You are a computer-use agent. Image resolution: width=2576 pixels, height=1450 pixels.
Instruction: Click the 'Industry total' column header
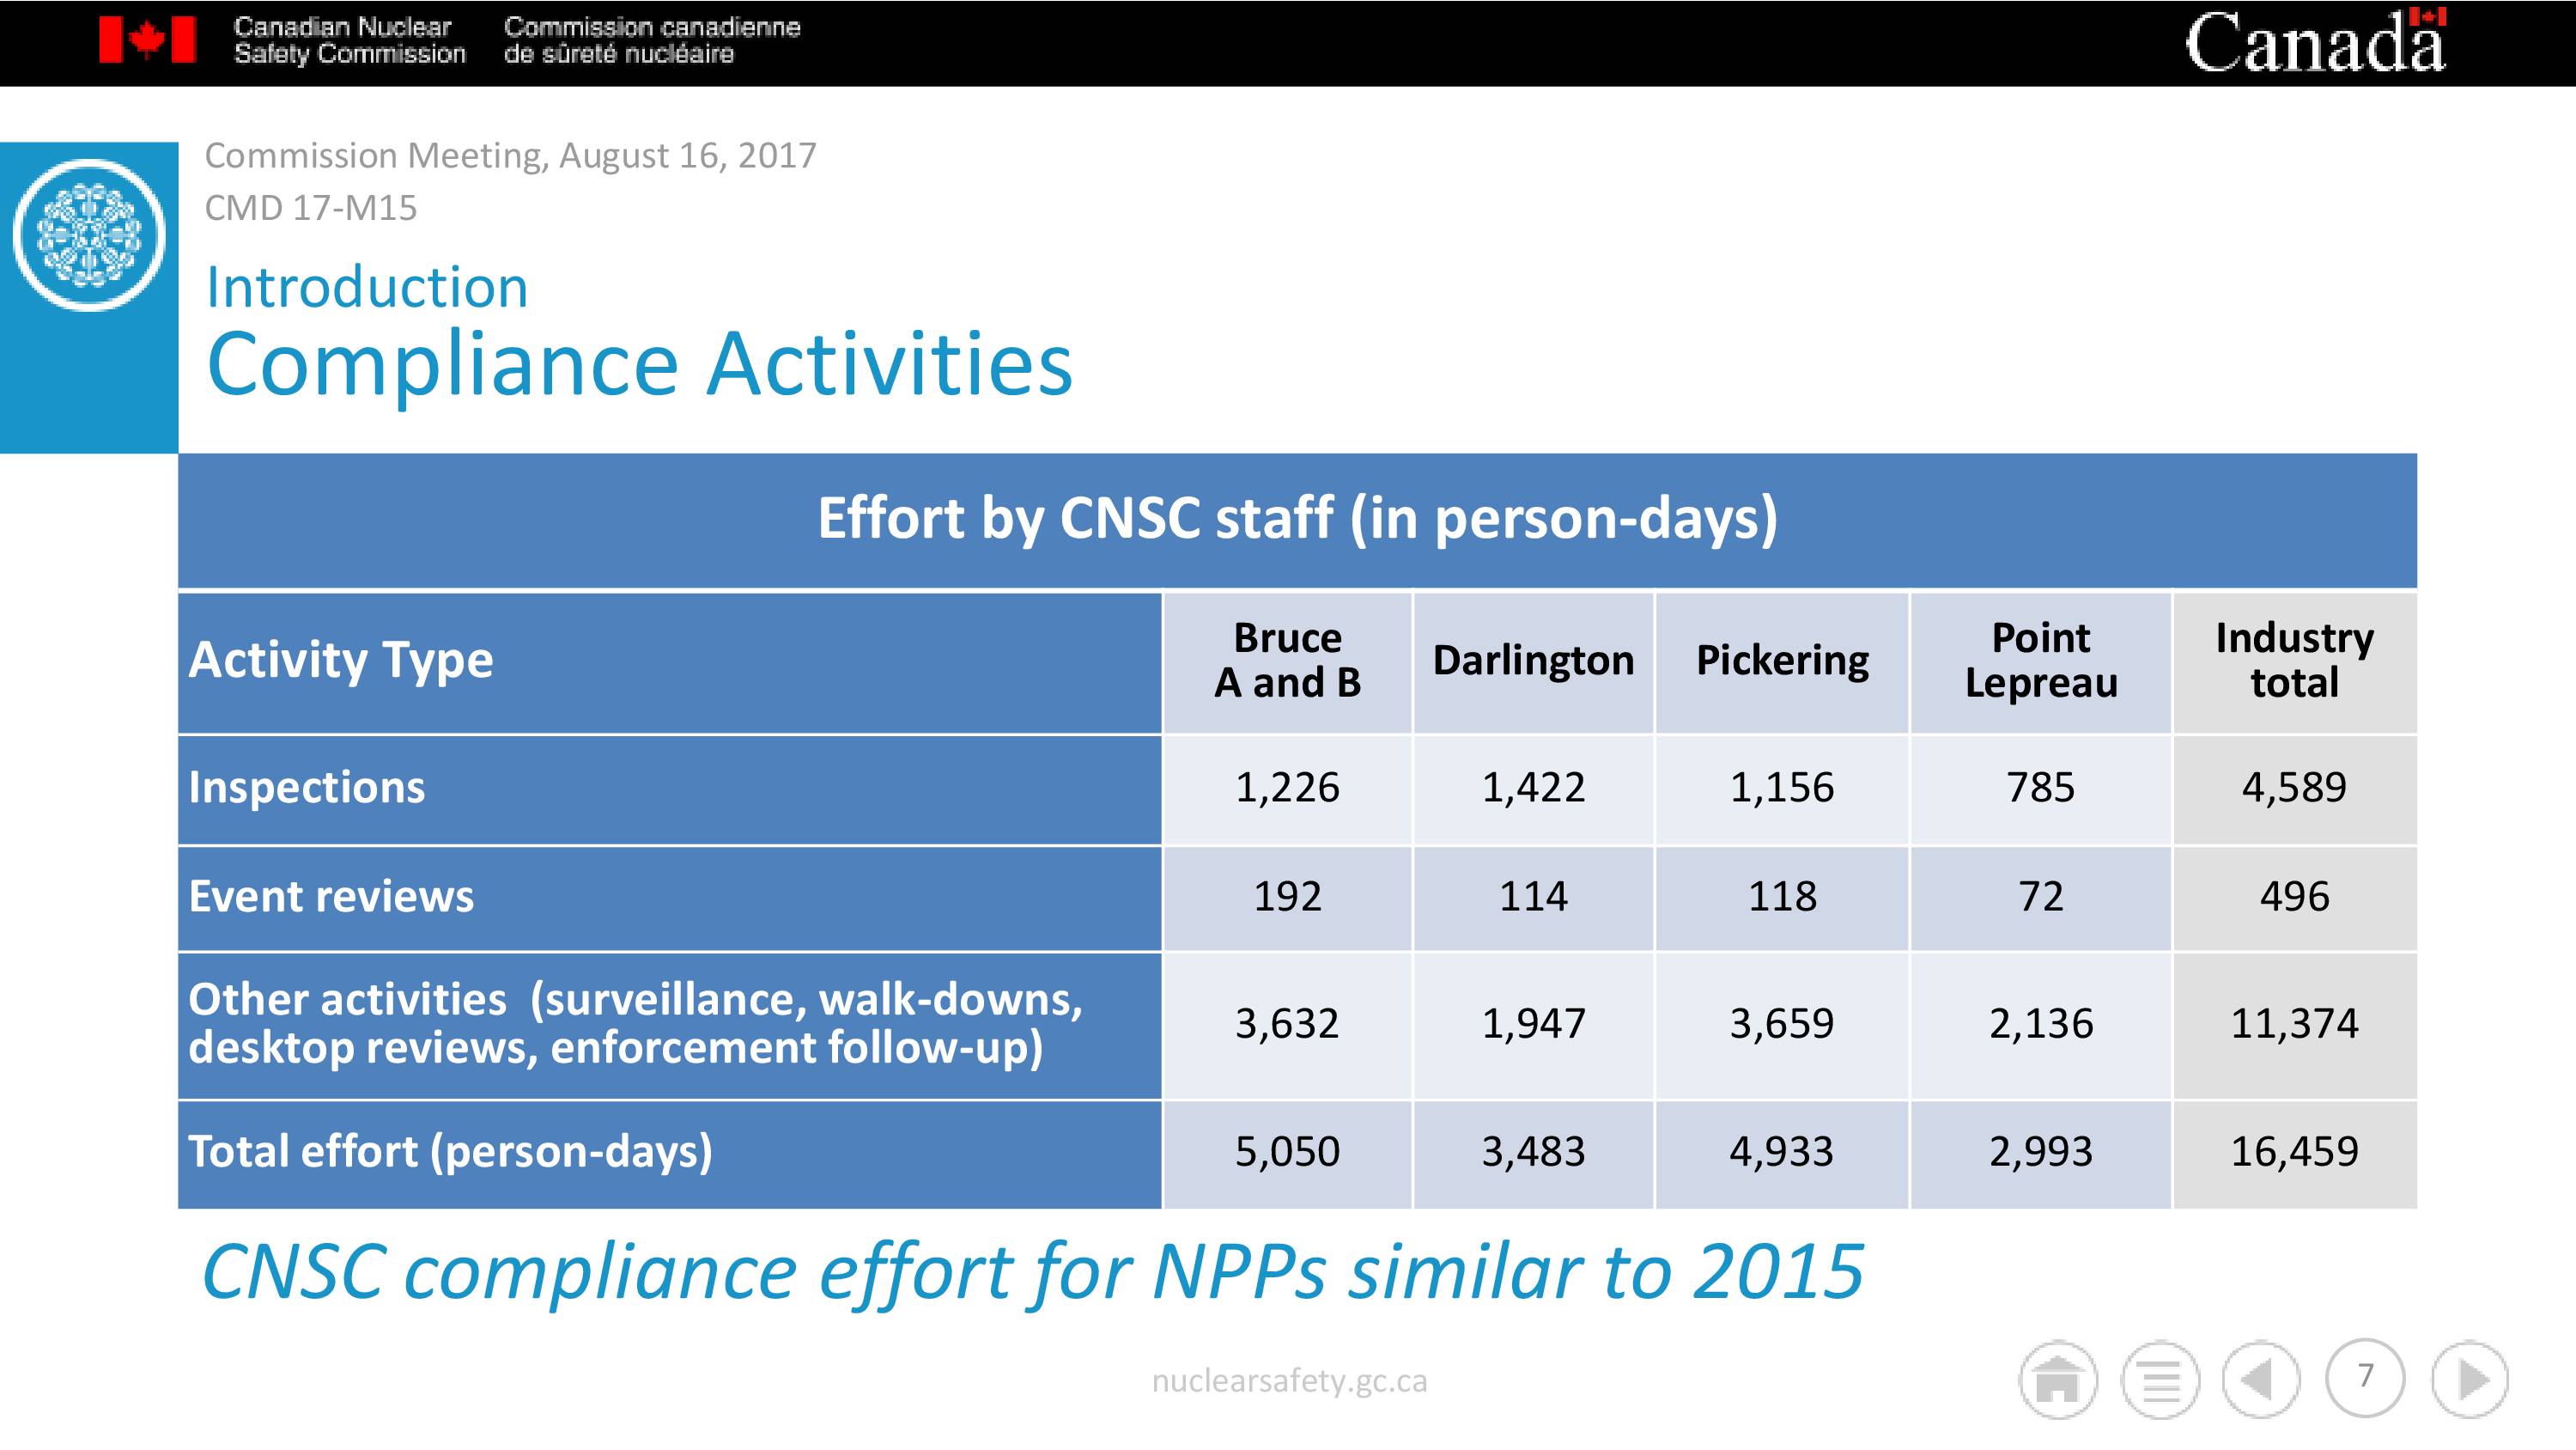(x=2294, y=661)
